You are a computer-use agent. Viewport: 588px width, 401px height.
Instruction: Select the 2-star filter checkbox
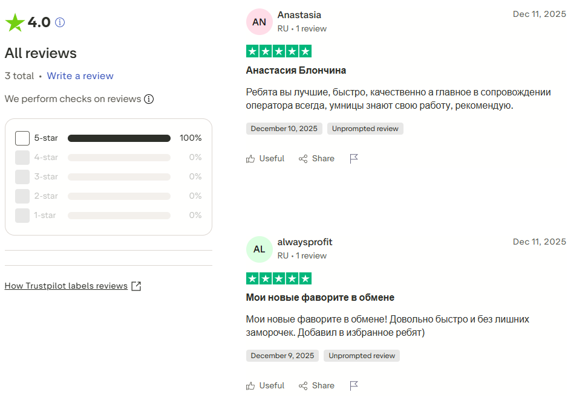pos(22,196)
